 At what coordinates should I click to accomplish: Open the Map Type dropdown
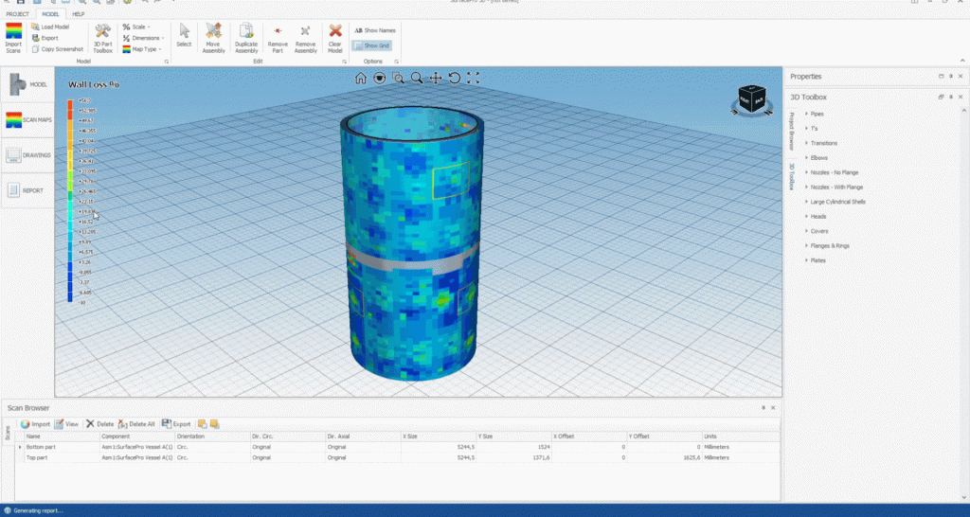point(142,49)
